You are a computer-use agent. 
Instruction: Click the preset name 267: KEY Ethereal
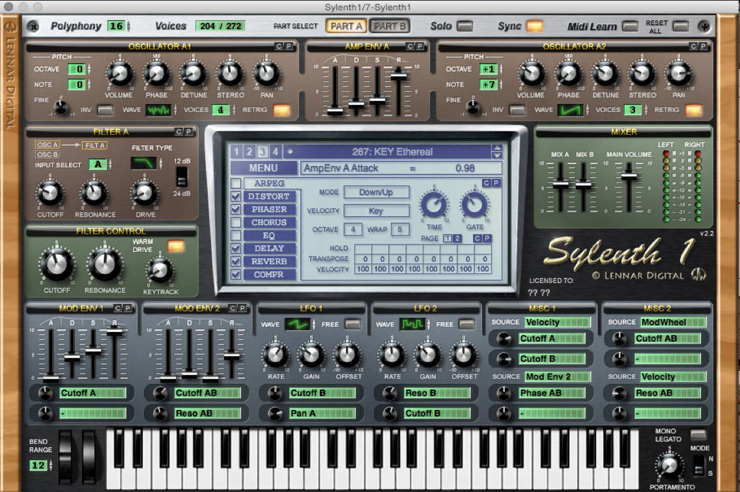tap(392, 152)
